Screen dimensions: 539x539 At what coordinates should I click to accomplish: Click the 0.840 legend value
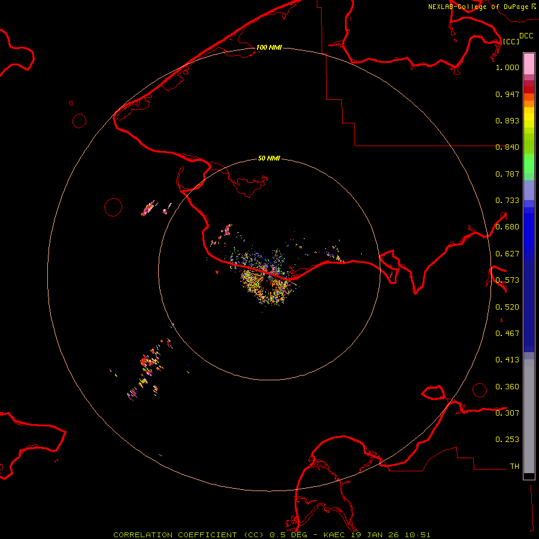507,147
